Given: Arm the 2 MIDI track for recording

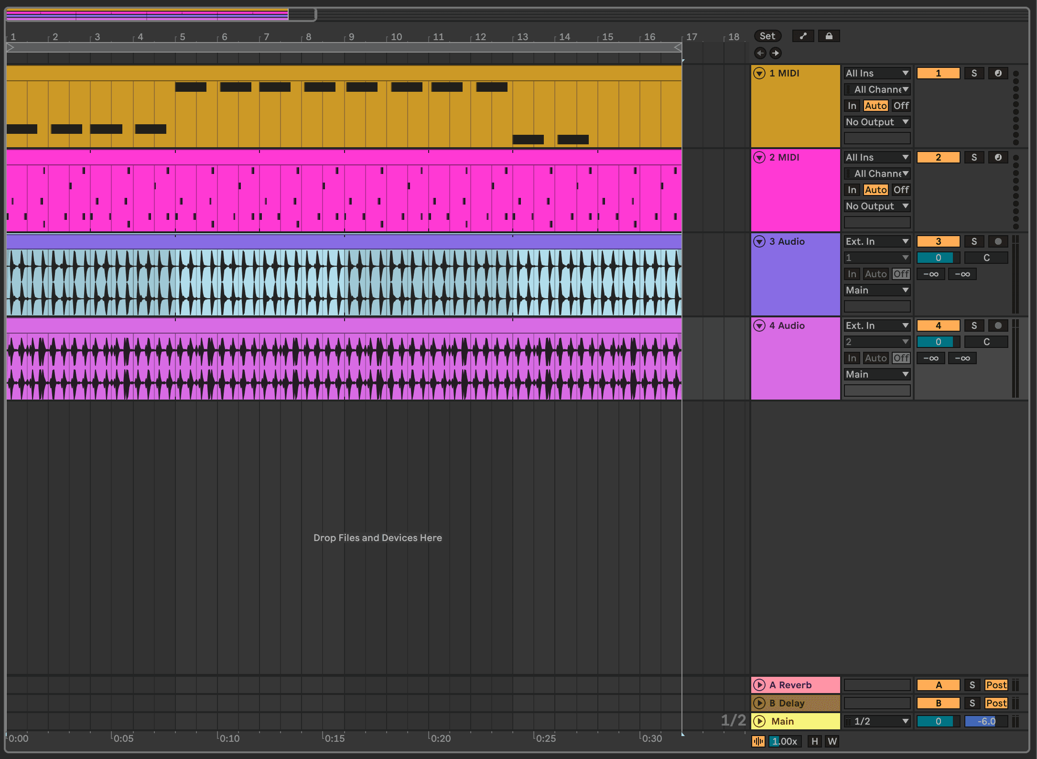Looking at the screenshot, I should click(x=998, y=157).
